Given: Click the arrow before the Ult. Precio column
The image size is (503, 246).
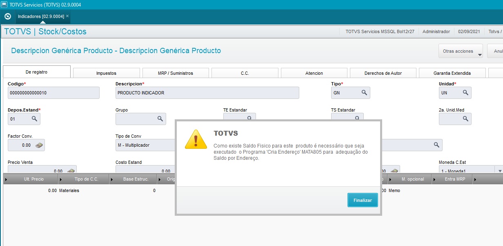Looking at the screenshot, I should (6, 179).
